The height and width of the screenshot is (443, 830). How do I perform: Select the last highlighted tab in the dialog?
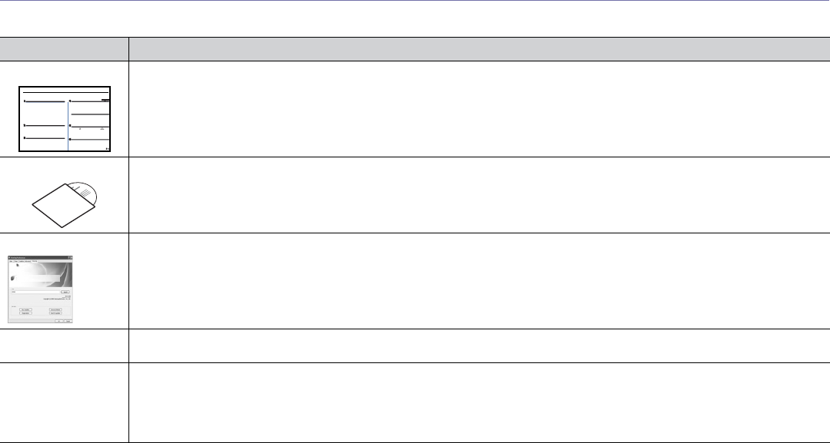[x=35, y=261]
